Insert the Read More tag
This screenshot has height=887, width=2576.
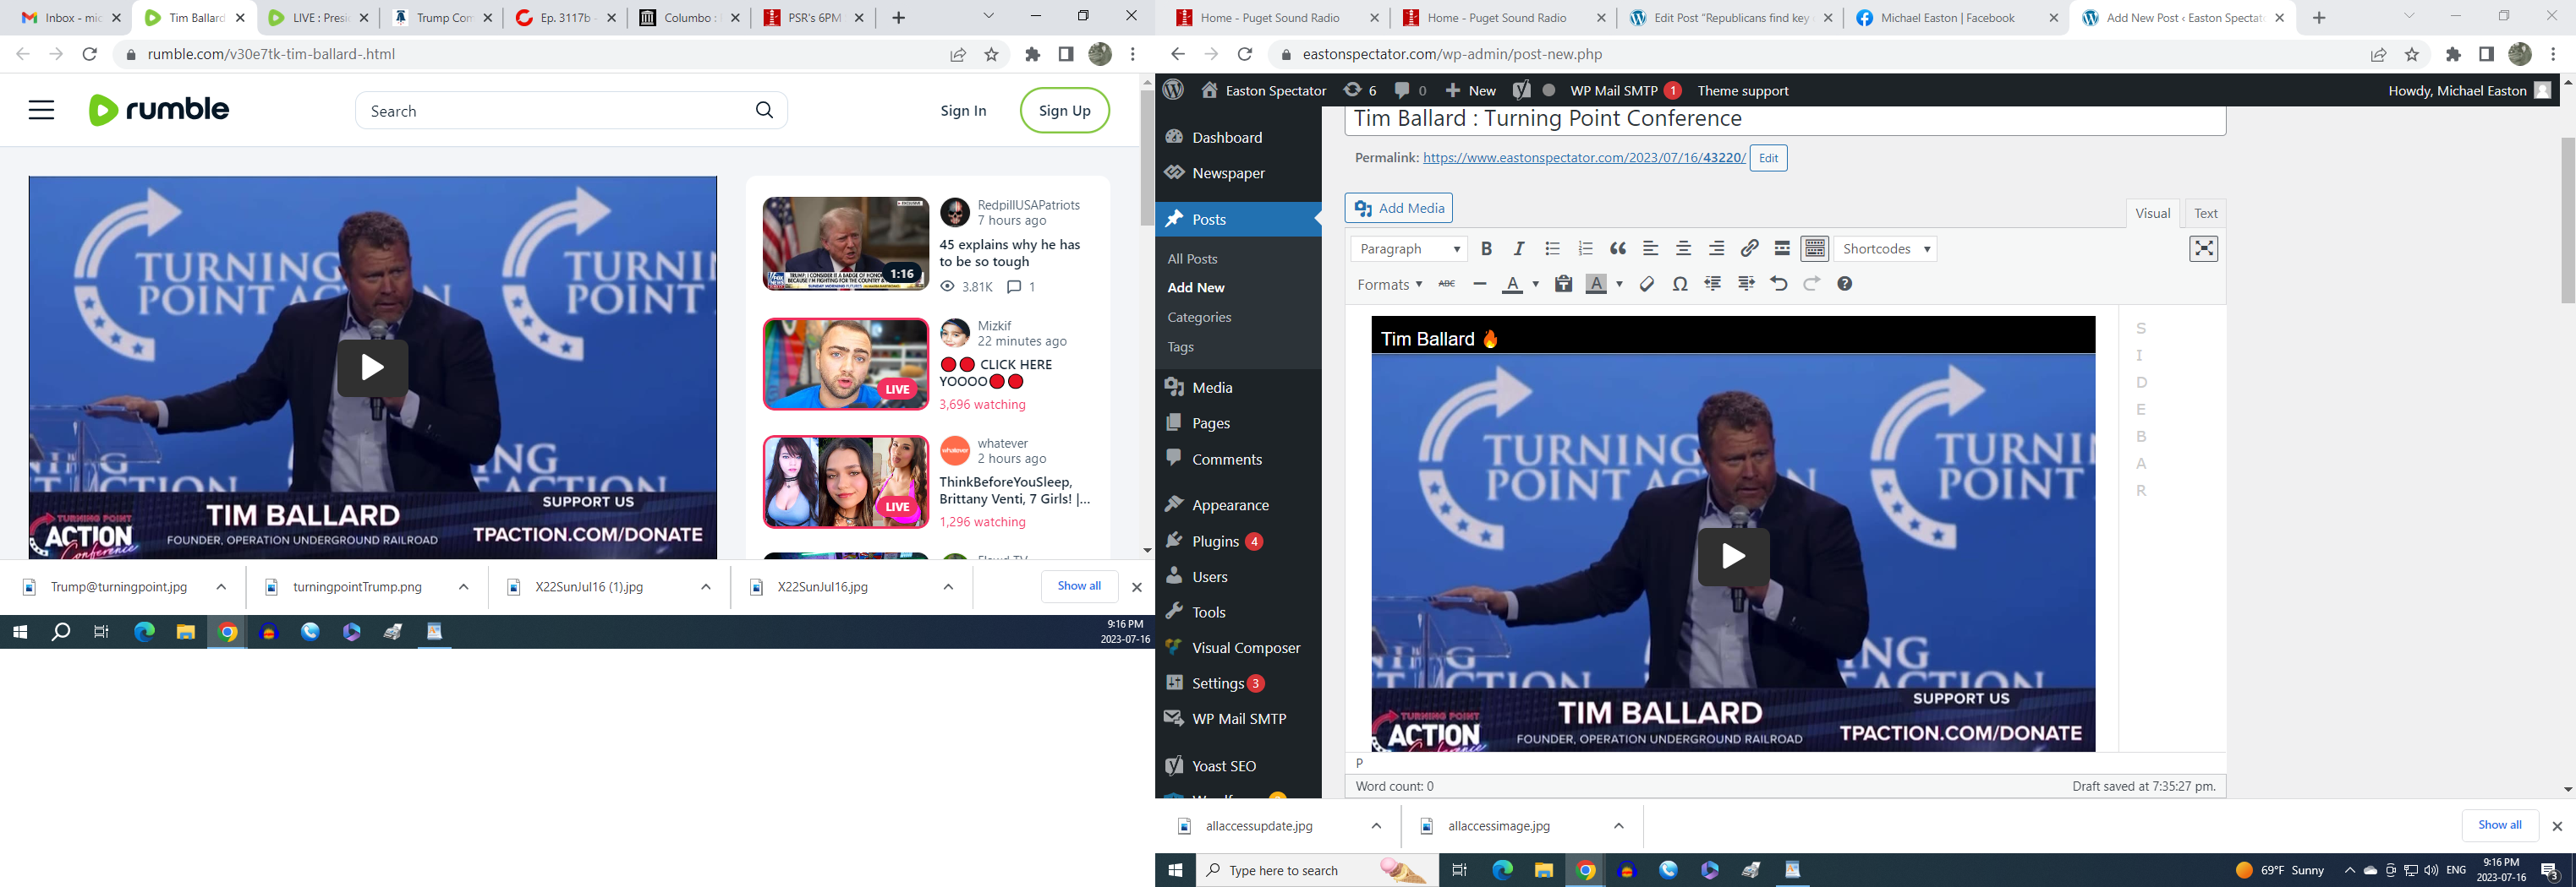point(1782,248)
